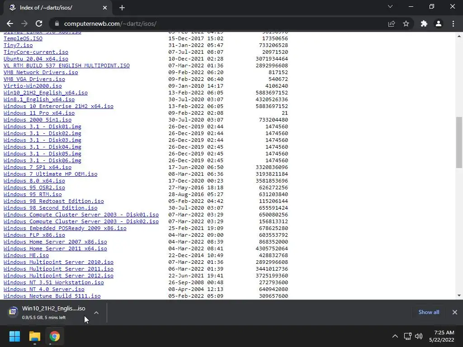Download TempleOS.ISO

click(23, 38)
